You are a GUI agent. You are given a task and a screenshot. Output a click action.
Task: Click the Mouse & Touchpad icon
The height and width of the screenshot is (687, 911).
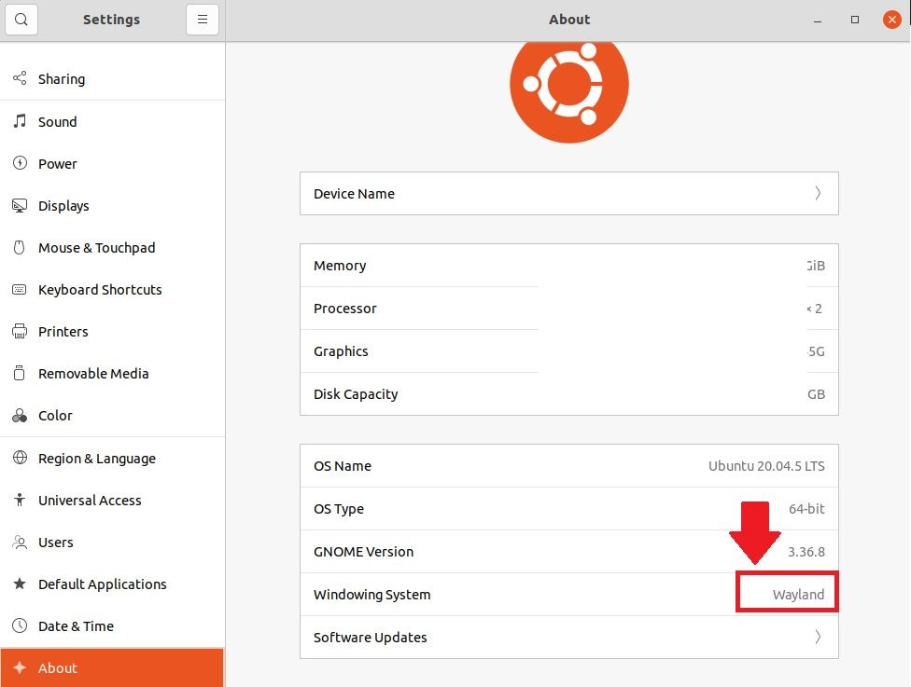point(20,248)
